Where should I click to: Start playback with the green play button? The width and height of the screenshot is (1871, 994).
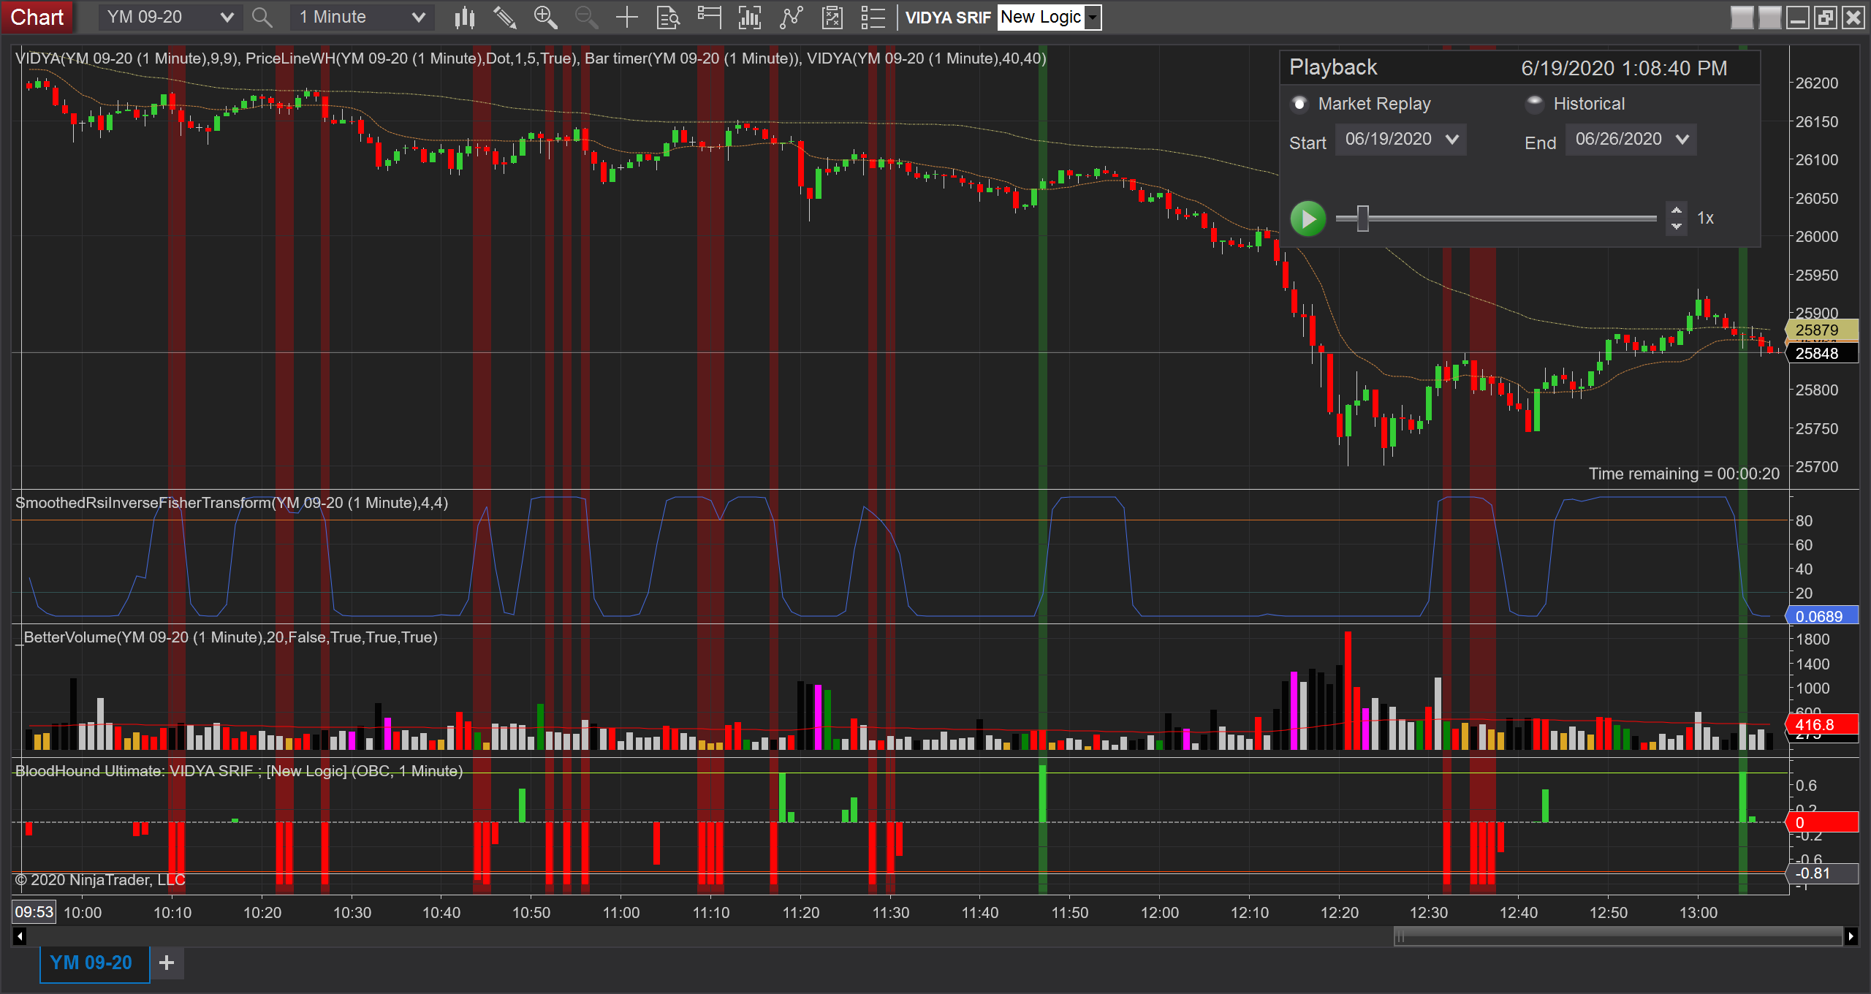[1308, 218]
